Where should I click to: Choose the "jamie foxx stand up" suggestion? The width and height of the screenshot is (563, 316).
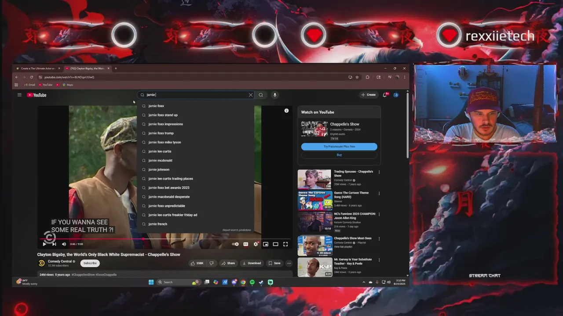point(196,115)
